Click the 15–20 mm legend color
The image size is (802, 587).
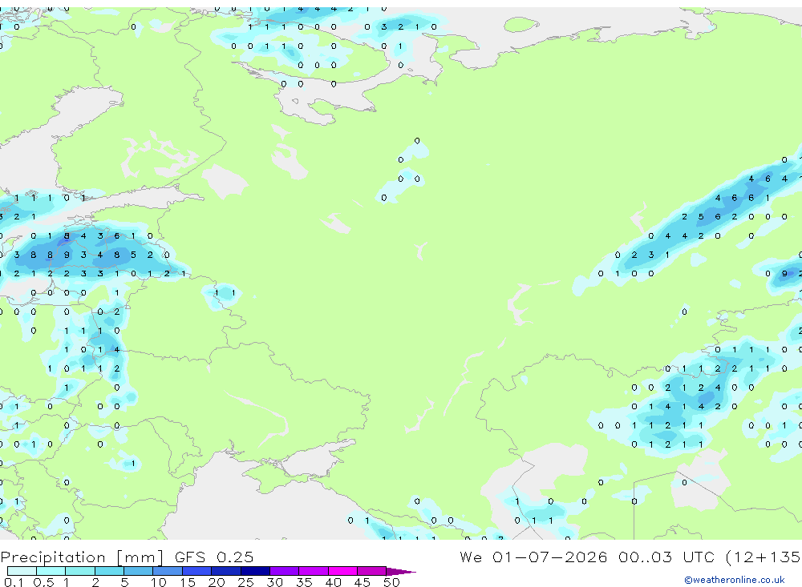(x=196, y=571)
